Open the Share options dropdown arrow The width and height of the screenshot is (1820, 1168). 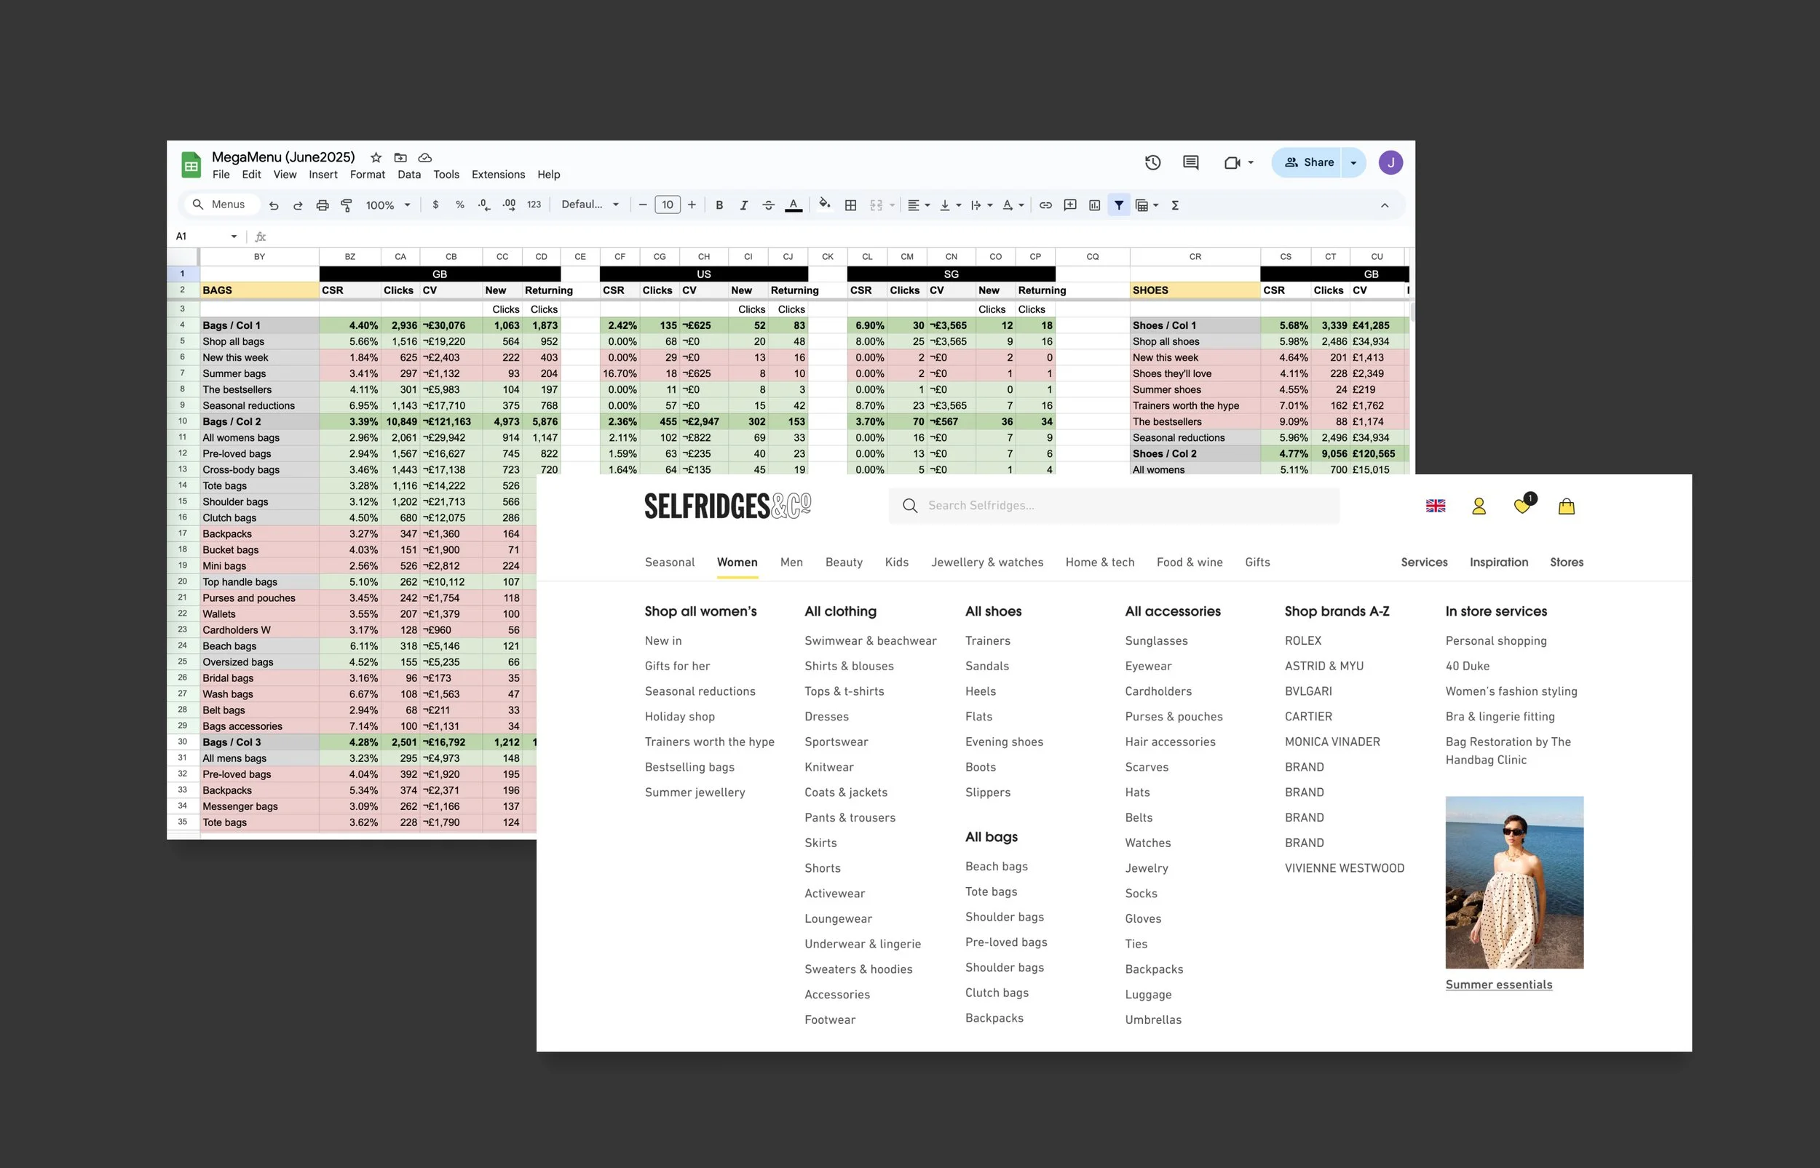pos(1353,162)
